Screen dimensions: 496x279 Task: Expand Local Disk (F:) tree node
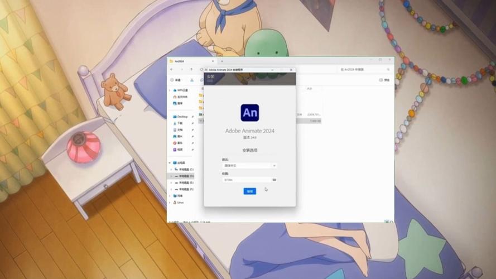171,190
